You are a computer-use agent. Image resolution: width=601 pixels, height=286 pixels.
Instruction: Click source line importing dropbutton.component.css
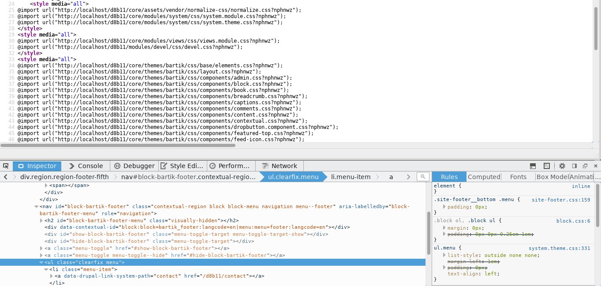coord(178,127)
